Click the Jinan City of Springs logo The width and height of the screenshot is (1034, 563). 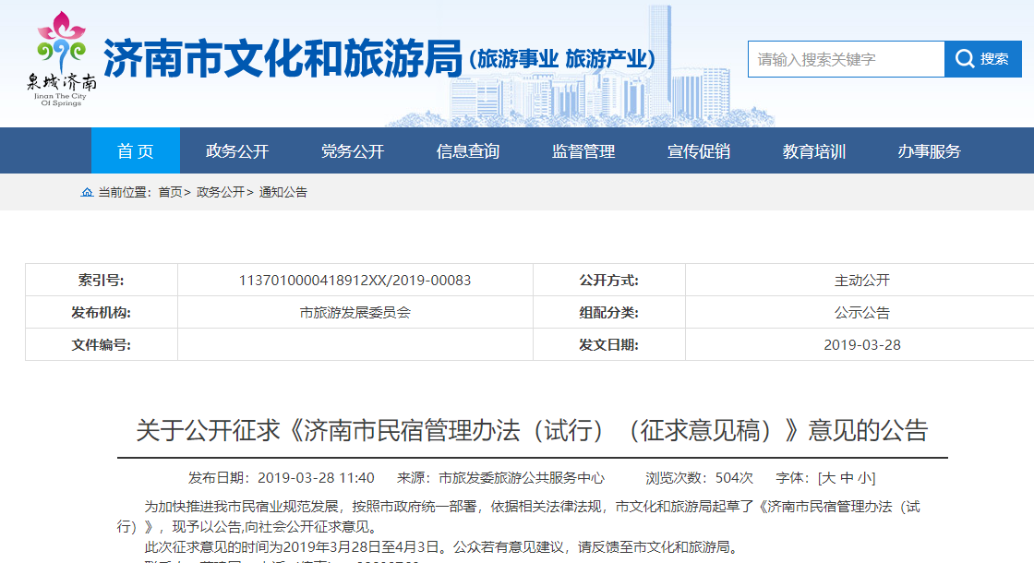tap(61, 59)
